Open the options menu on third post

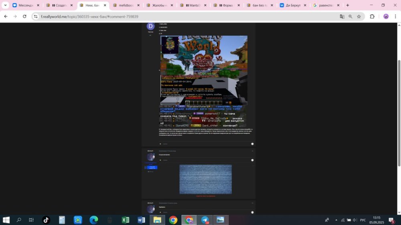click(252, 203)
